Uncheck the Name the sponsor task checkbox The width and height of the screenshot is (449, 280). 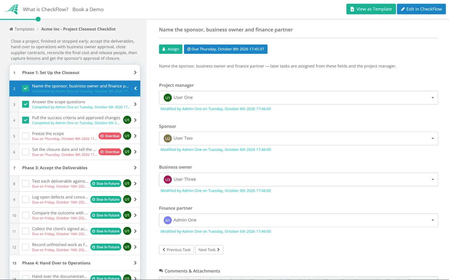tap(26, 88)
